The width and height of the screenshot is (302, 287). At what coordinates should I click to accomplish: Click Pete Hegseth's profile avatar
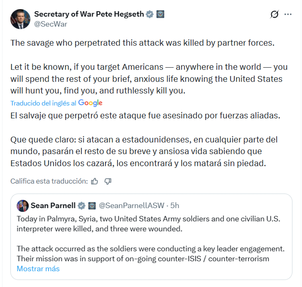20,19
